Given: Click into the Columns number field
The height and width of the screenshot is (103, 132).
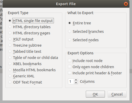Looking at the screenshot, I should click(x=71, y=81).
